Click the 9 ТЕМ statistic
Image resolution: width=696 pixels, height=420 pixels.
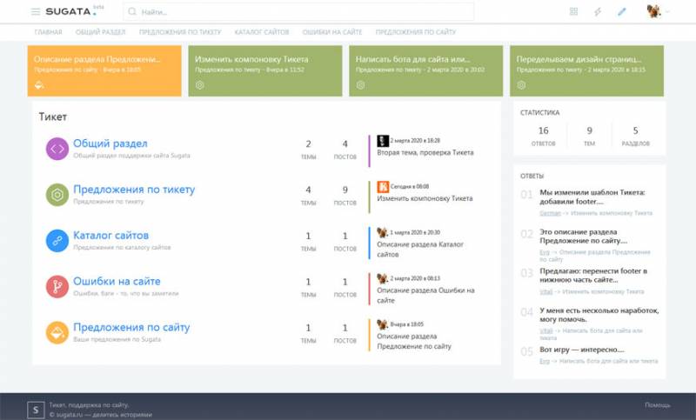click(590, 137)
